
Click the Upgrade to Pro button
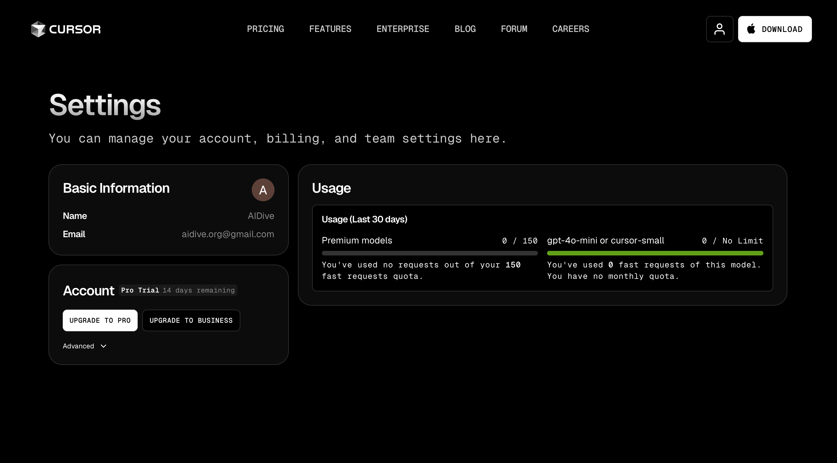(100, 320)
